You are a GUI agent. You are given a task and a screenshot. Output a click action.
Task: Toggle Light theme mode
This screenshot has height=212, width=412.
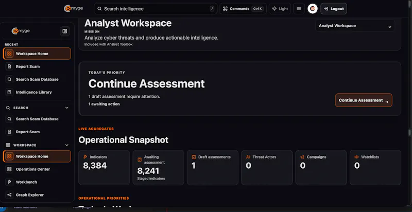point(280,9)
